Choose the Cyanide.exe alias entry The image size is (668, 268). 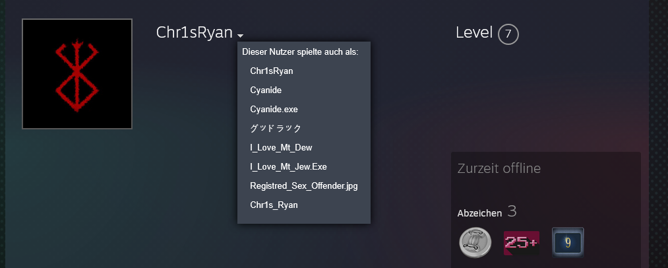pyautogui.click(x=274, y=109)
